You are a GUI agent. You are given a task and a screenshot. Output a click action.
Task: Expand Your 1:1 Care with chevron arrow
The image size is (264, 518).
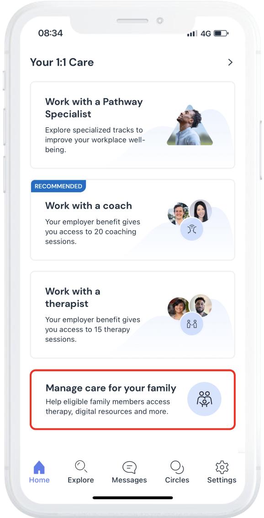tap(230, 62)
